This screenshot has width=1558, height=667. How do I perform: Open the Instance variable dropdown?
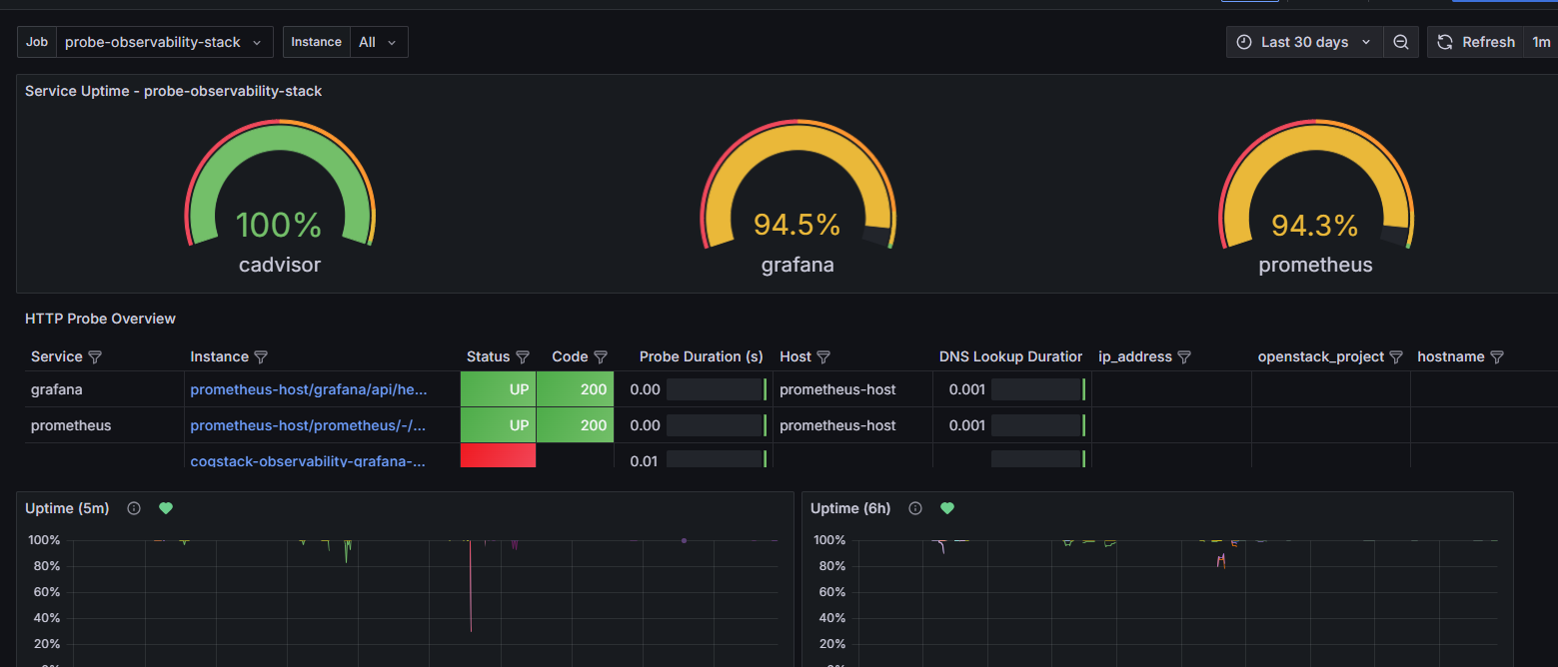pyautogui.click(x=379, y=42)
